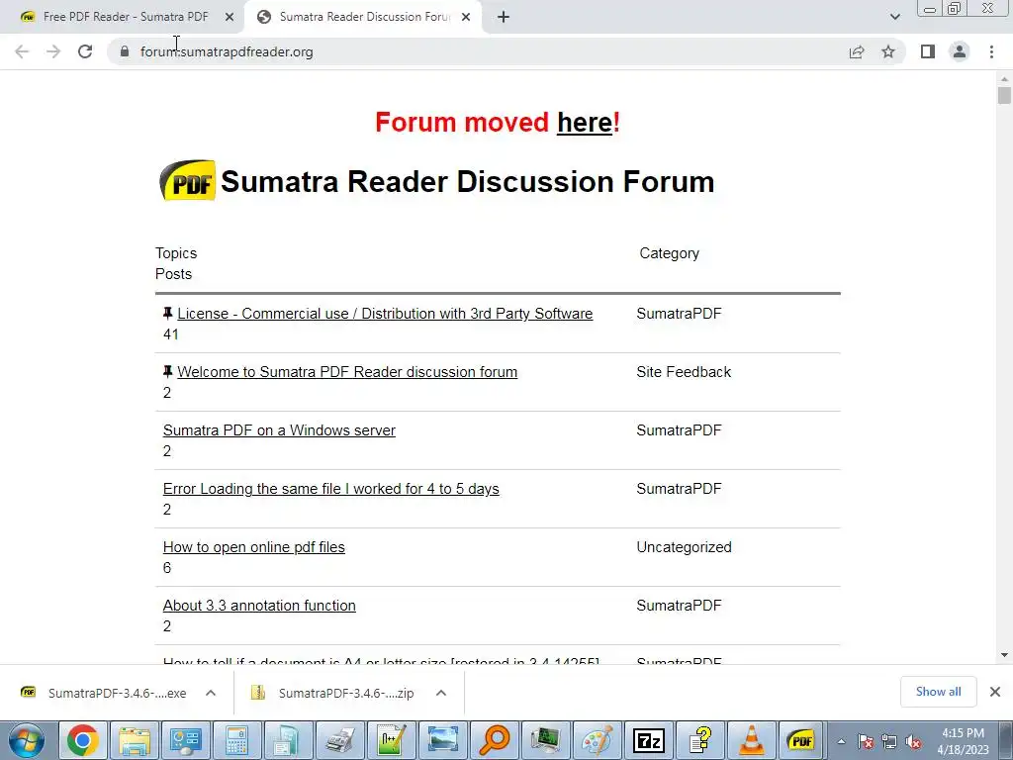Share this page icon in the address bar

pos(857,51)
